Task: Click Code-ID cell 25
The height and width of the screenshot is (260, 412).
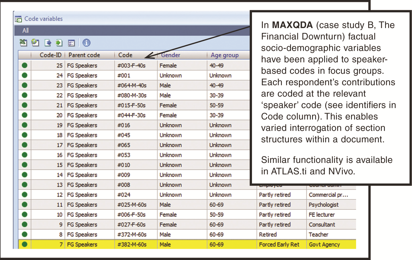Action: click(x=48, y=65)
